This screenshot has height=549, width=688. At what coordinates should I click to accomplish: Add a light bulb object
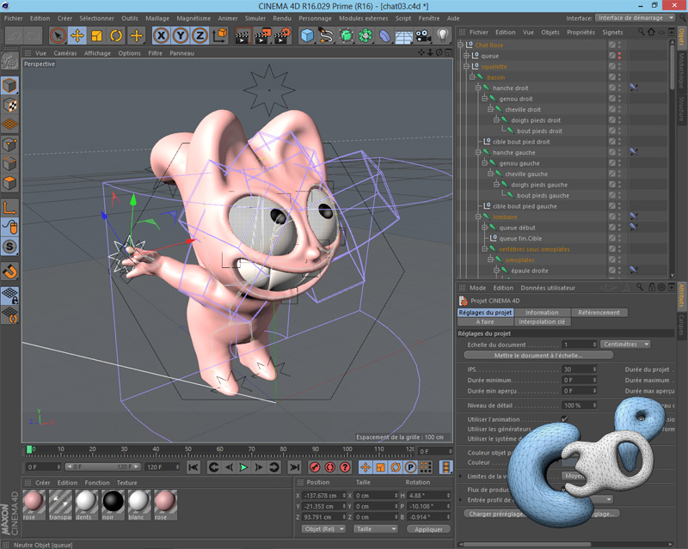[x=442, y=35]
